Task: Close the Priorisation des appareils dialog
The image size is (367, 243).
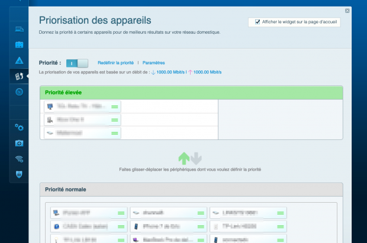Action: click(x=347, y=11)
